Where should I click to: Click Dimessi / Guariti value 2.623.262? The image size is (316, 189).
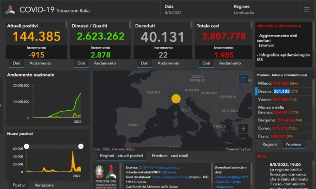[x=100, y=36]
